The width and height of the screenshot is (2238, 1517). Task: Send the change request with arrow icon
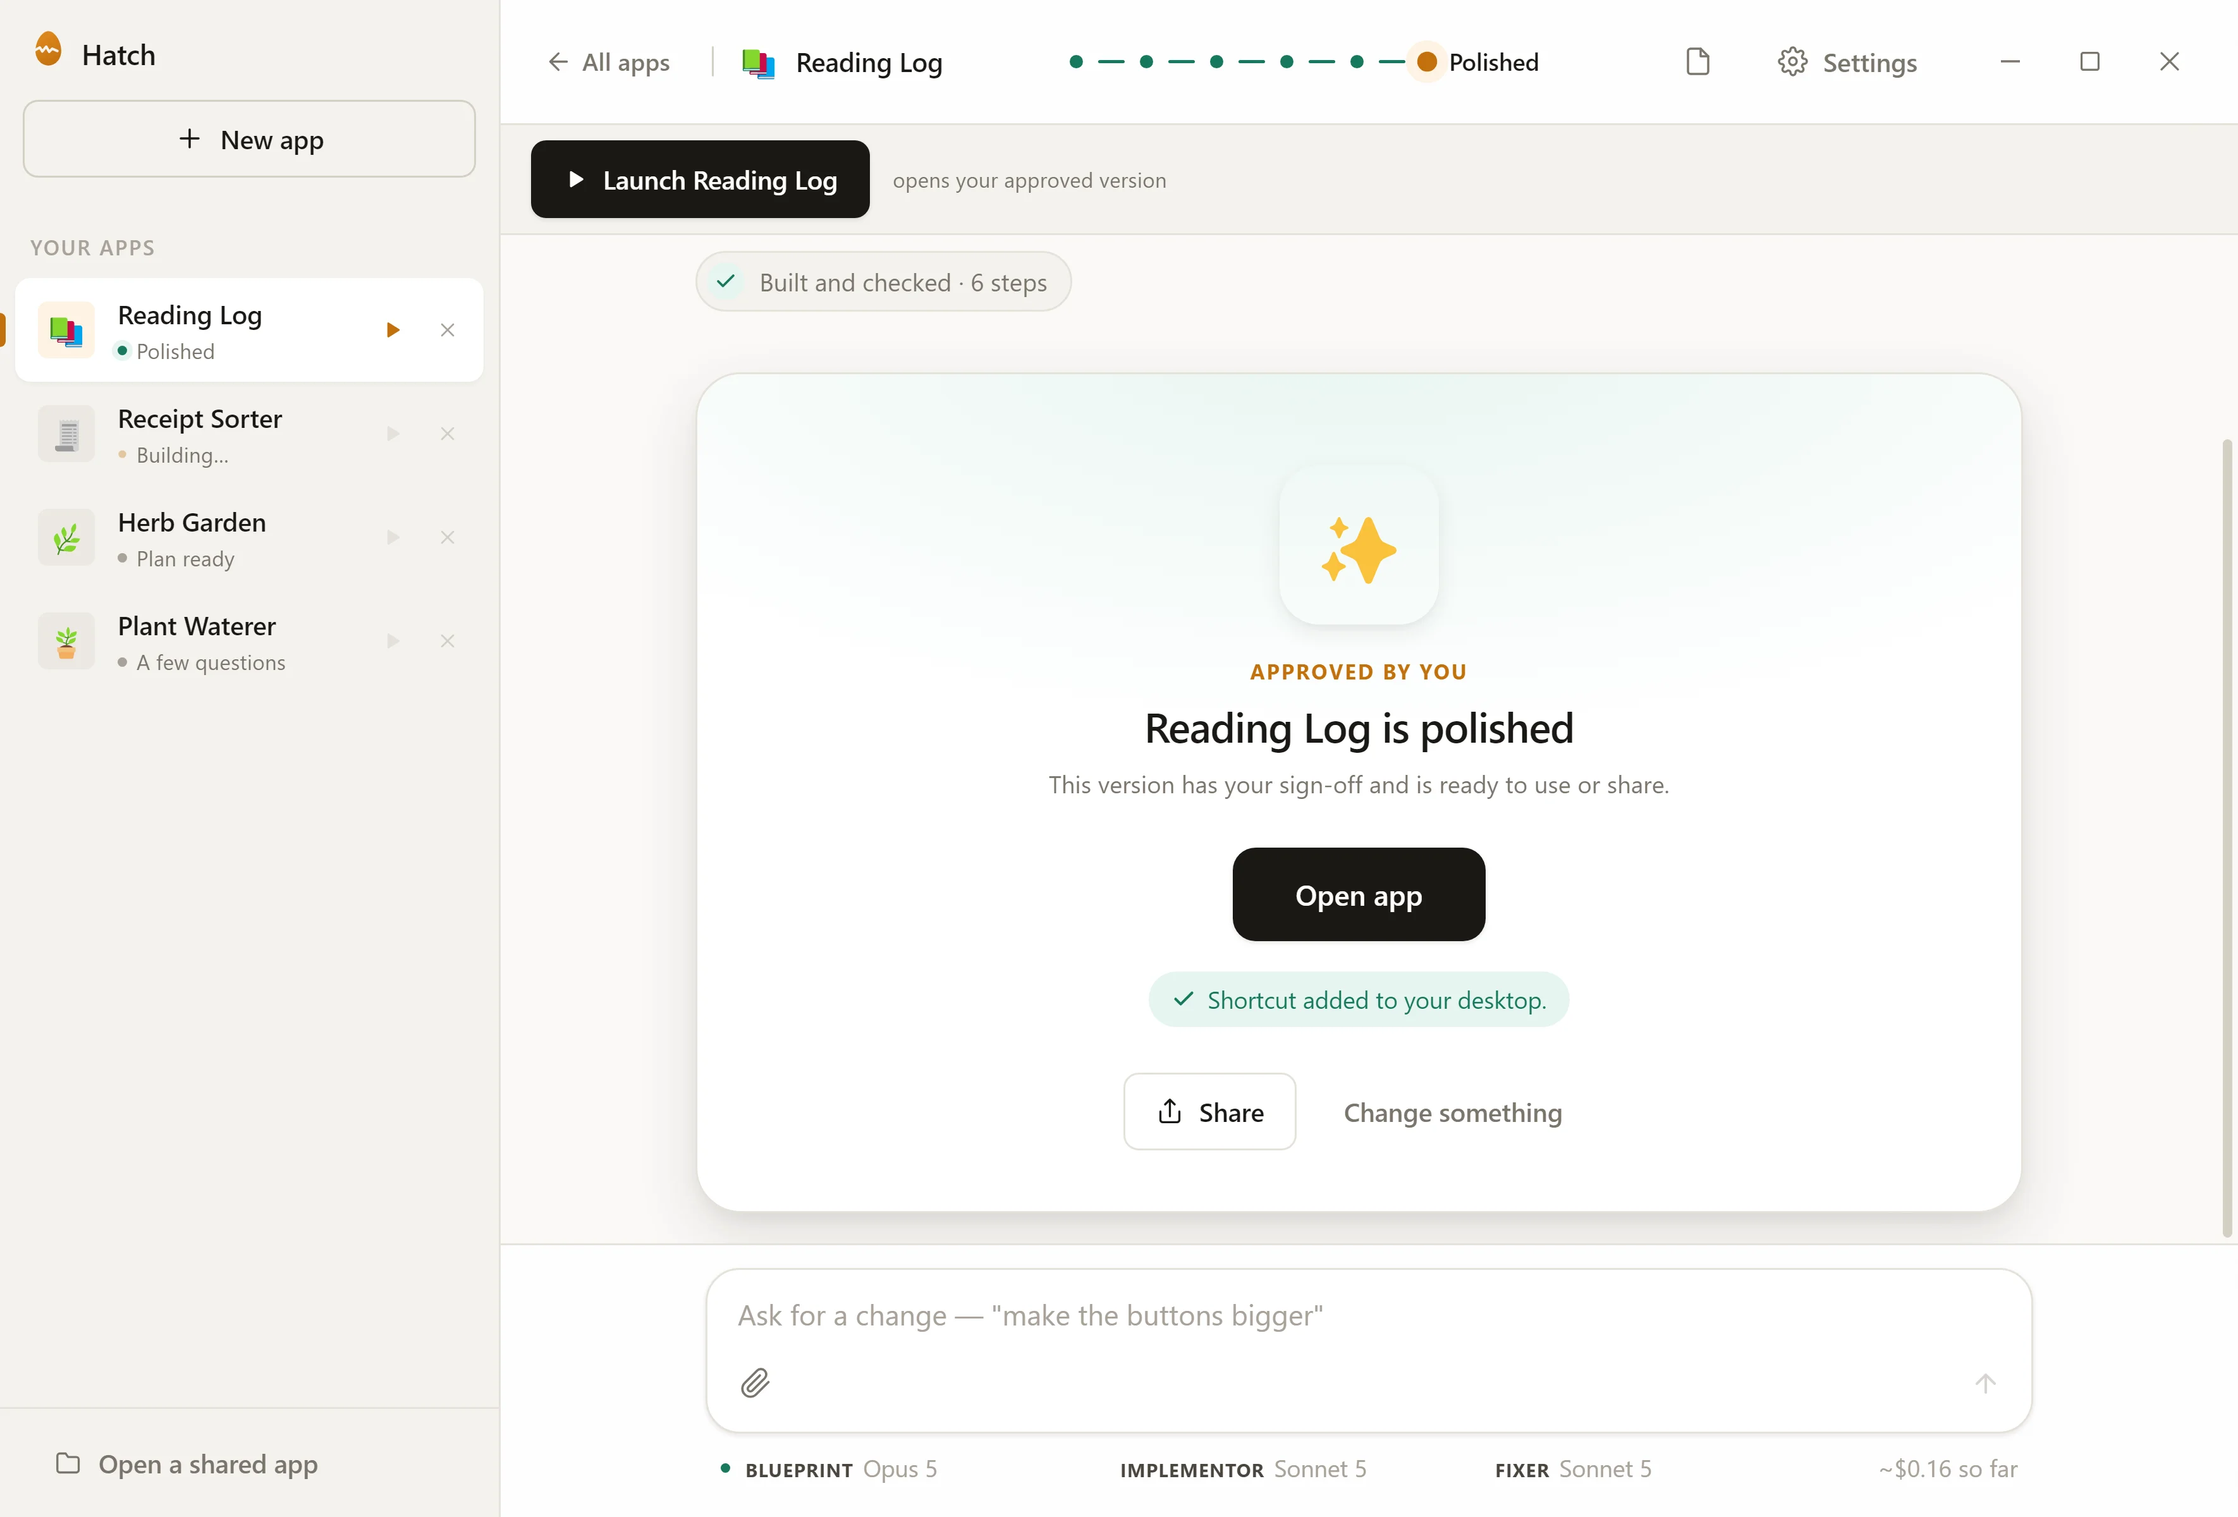coord(1986,1383)
